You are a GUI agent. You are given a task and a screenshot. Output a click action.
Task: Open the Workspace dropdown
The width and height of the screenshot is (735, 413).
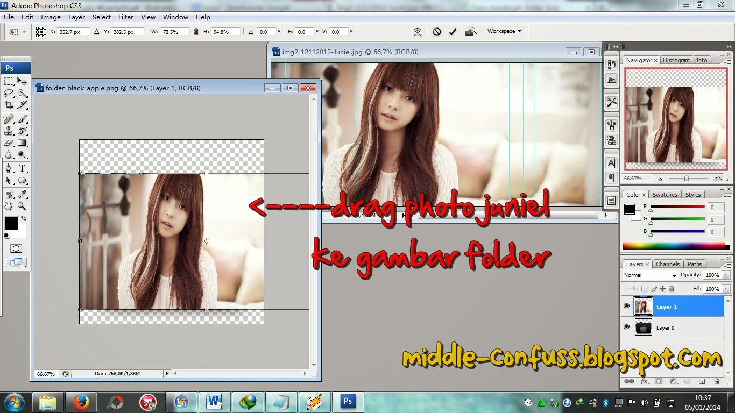click(504, 31)
